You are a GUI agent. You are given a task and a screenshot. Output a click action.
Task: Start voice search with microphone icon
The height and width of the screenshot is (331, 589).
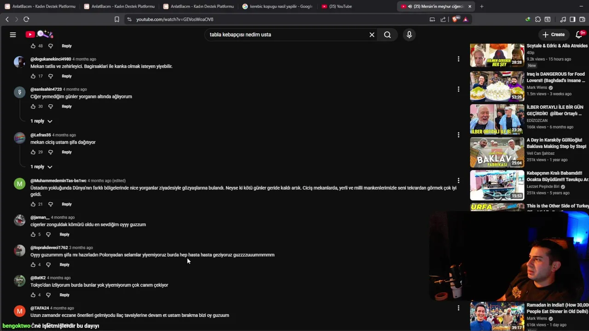tap(409, 34)
